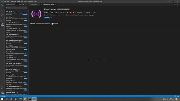Open the Explorer view in activity bar
Image resolution: width=180 pixels, height=101 pixels.
2,5
